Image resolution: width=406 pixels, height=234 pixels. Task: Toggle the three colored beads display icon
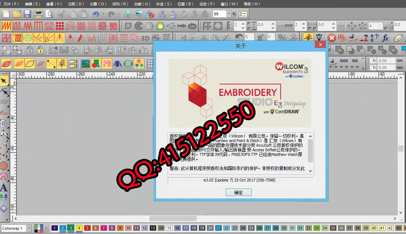click(139, 64)
